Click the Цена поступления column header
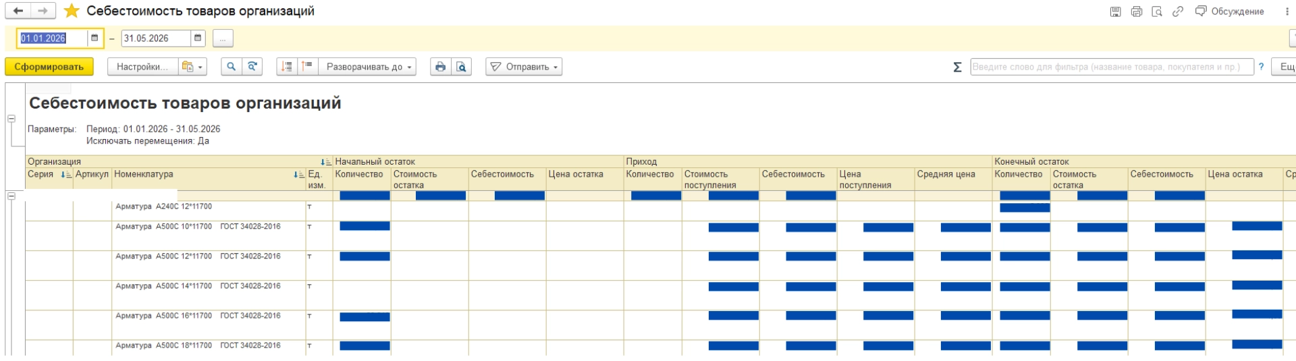Viewport: 1296px width, 361px height. 875,179
